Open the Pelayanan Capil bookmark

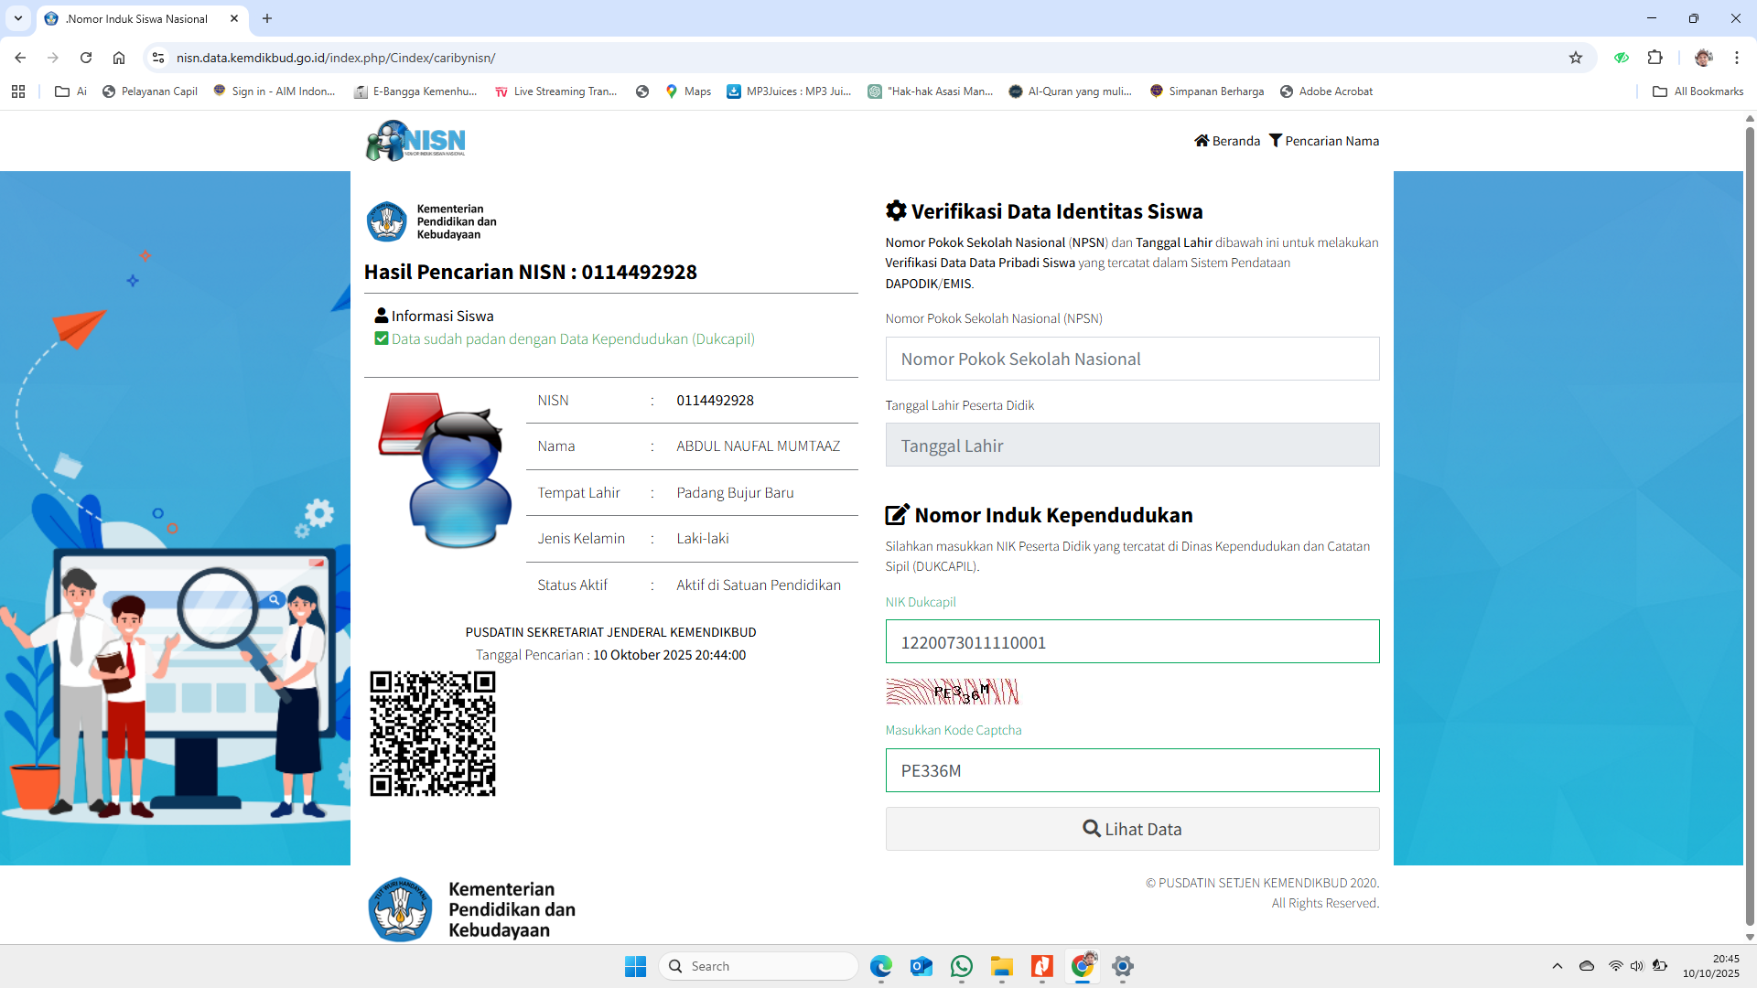coord(150,91)
